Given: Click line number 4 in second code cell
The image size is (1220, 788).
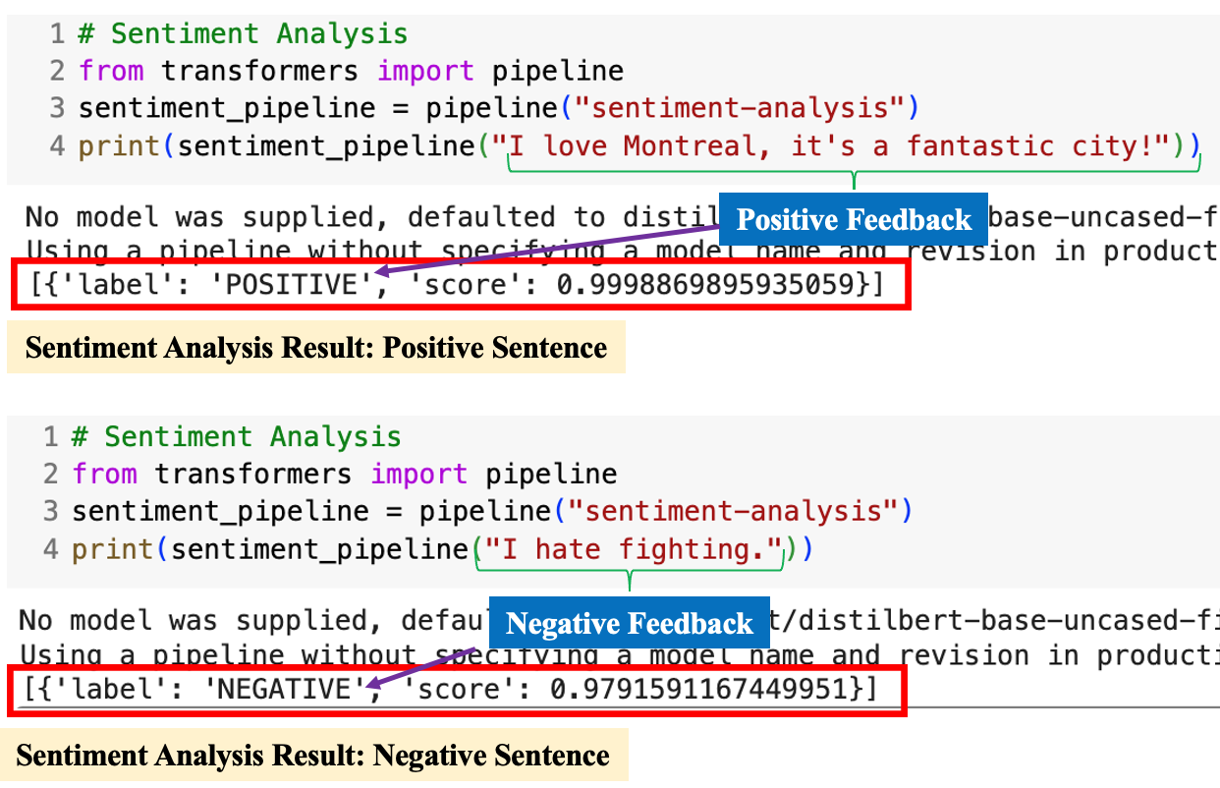Looking at the screenshot, I should (51, 549).
